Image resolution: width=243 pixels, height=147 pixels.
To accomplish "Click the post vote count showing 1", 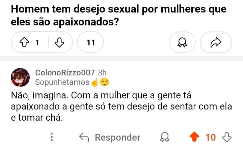I will 37,43.
